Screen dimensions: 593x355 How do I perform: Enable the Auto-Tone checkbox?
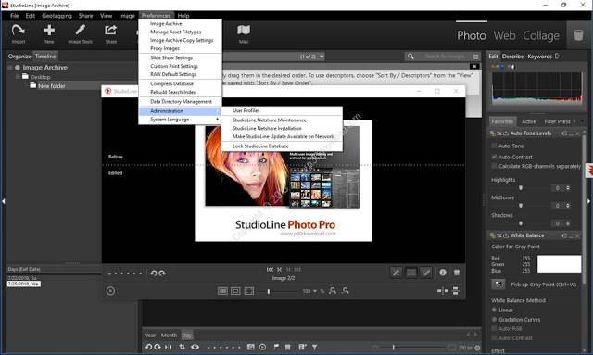pyautogui.click(x=494, y=146)
